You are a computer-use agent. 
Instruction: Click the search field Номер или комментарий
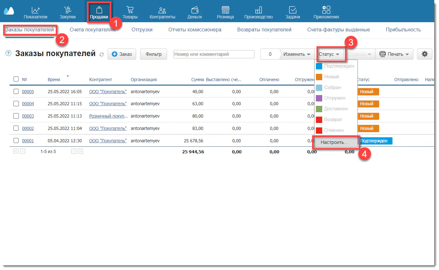tap(214, 54)
